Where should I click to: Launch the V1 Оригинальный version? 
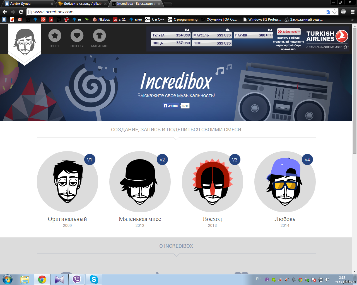coord(67,182)
